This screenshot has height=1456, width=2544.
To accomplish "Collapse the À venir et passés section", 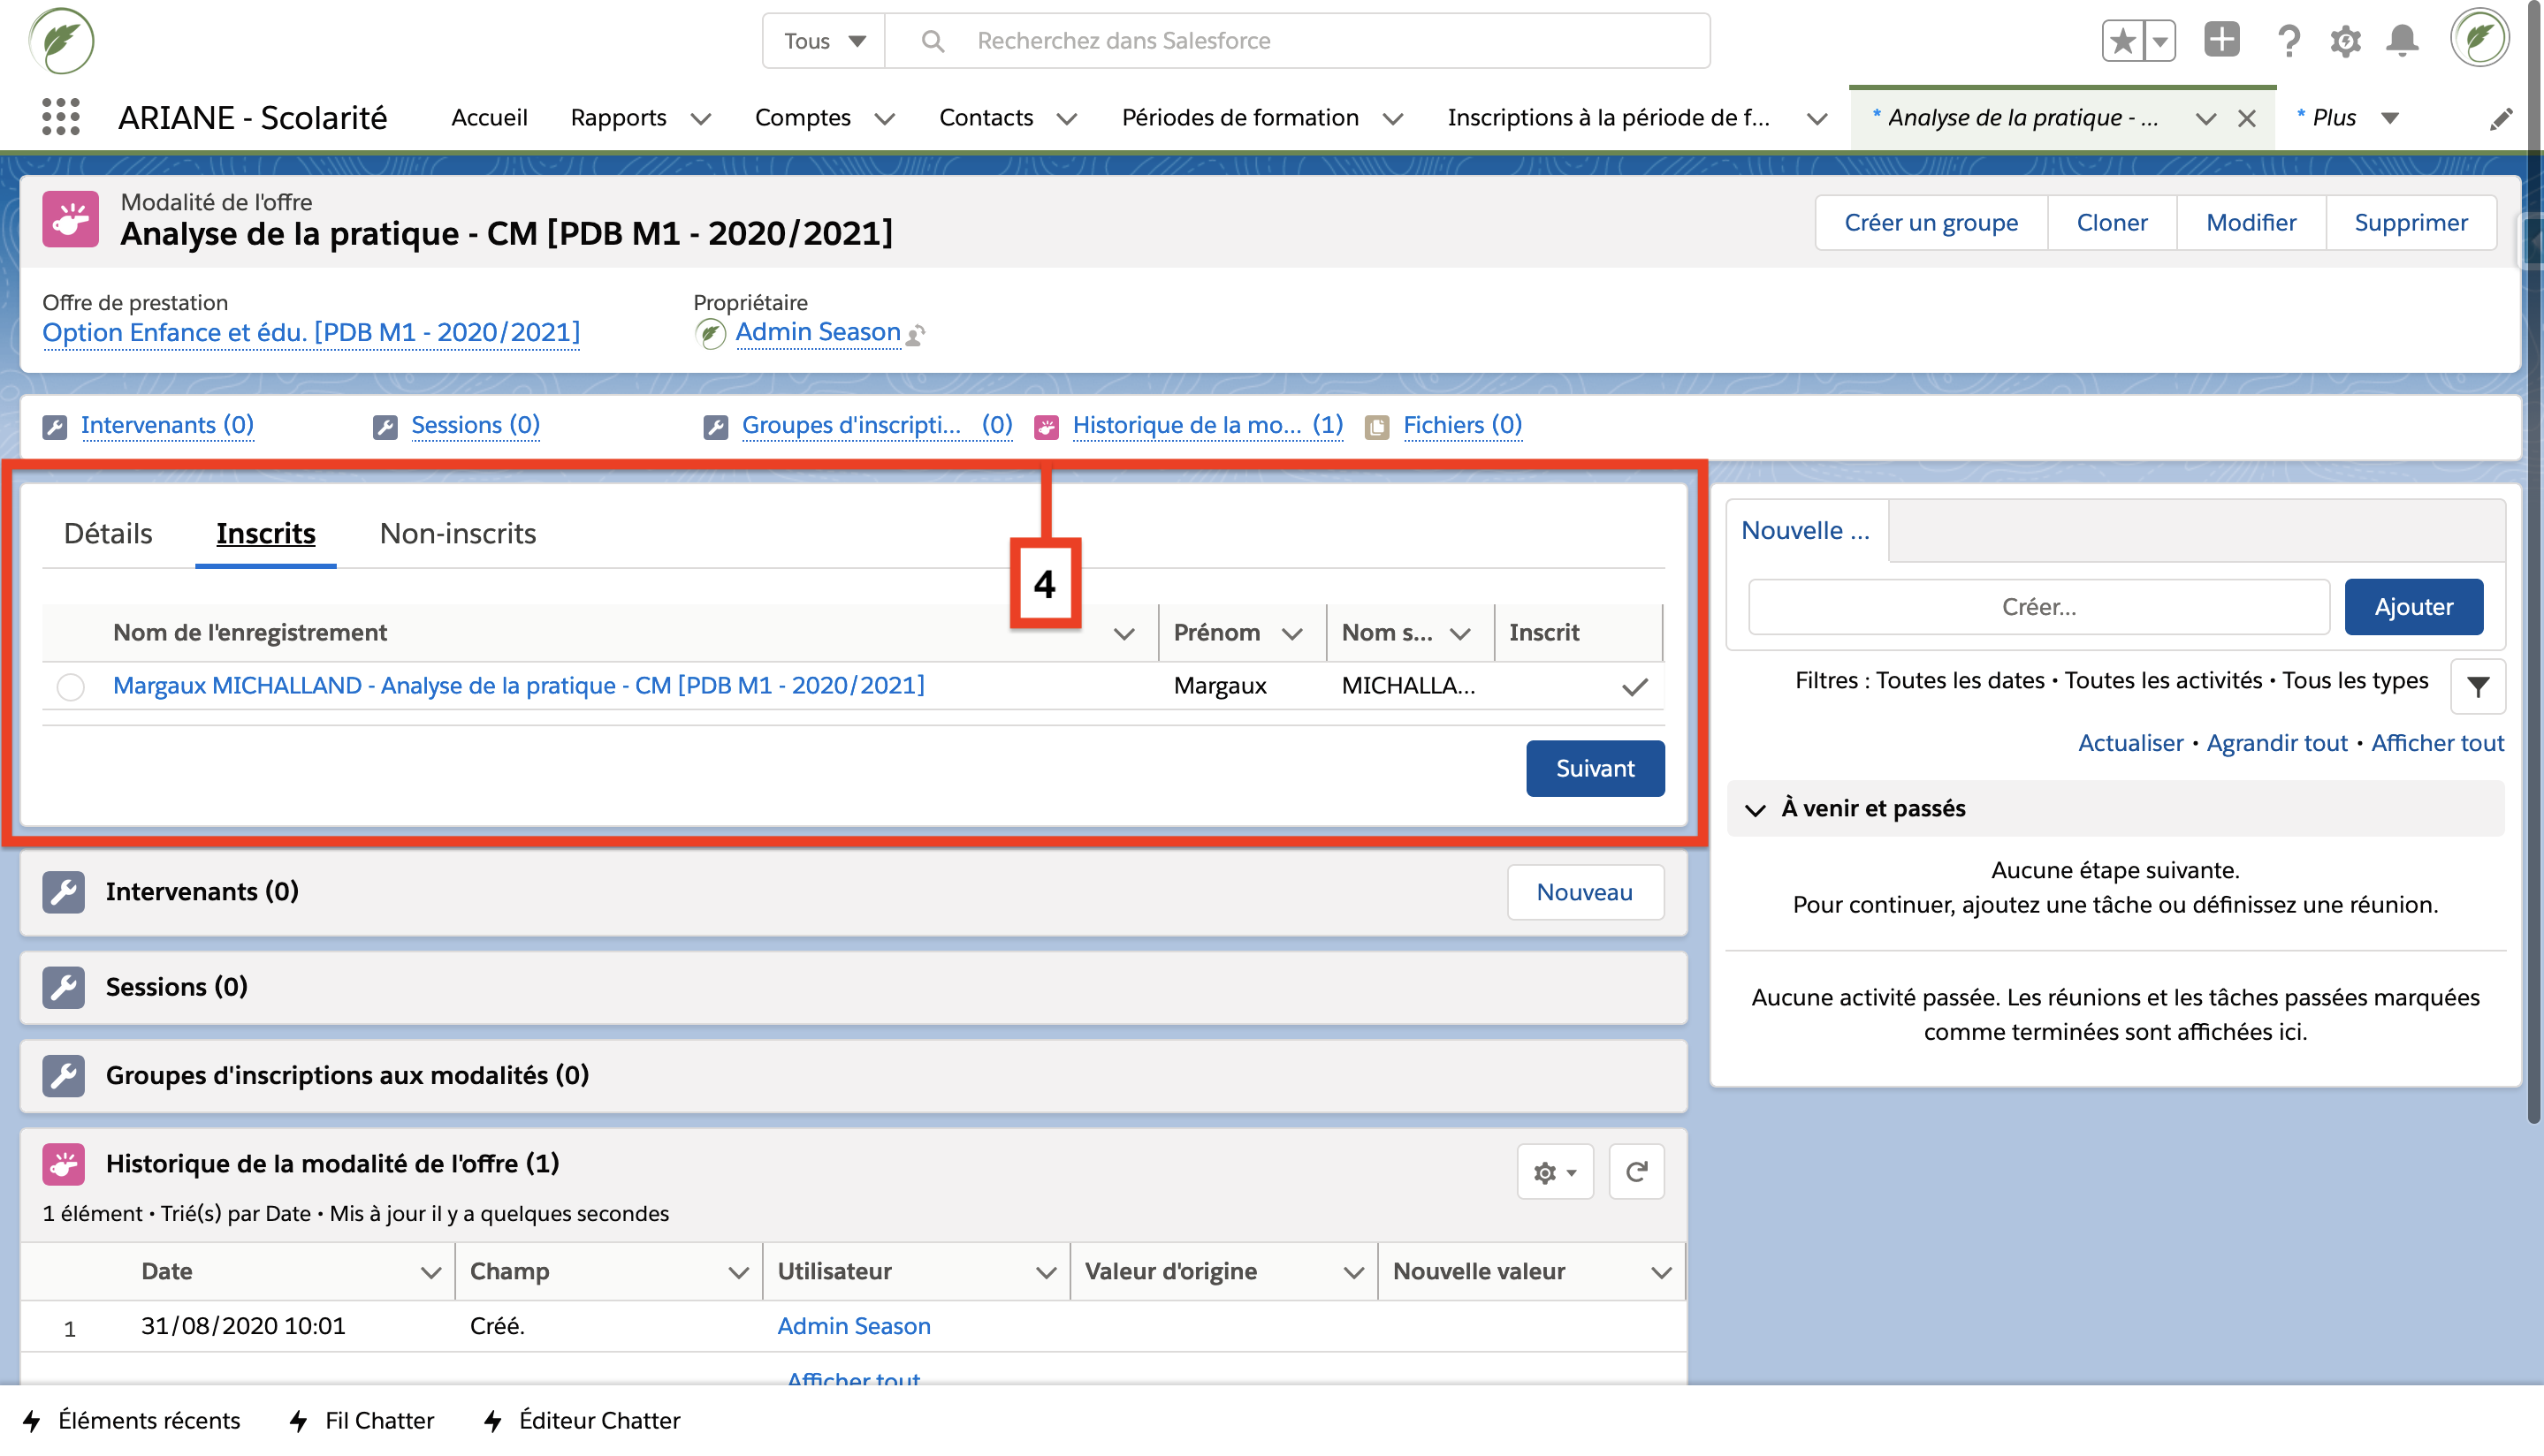I will click(1755, 809).
